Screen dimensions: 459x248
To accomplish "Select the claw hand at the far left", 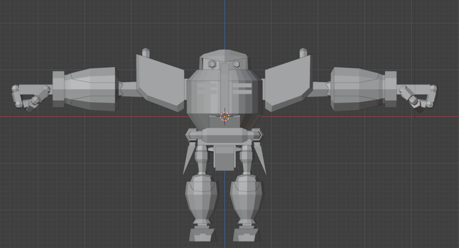I will click(30, 97).
